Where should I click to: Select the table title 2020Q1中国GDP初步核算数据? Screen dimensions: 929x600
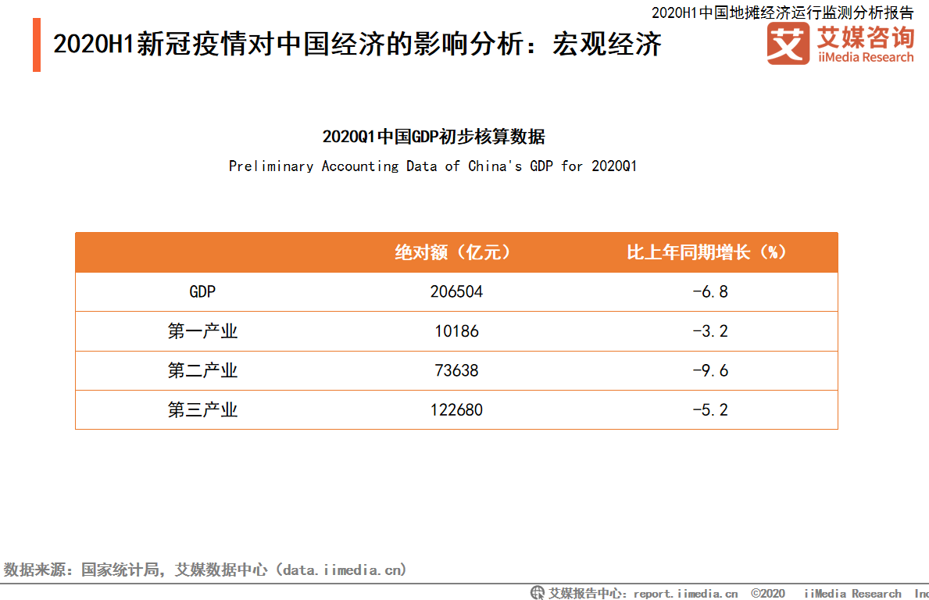433,137
